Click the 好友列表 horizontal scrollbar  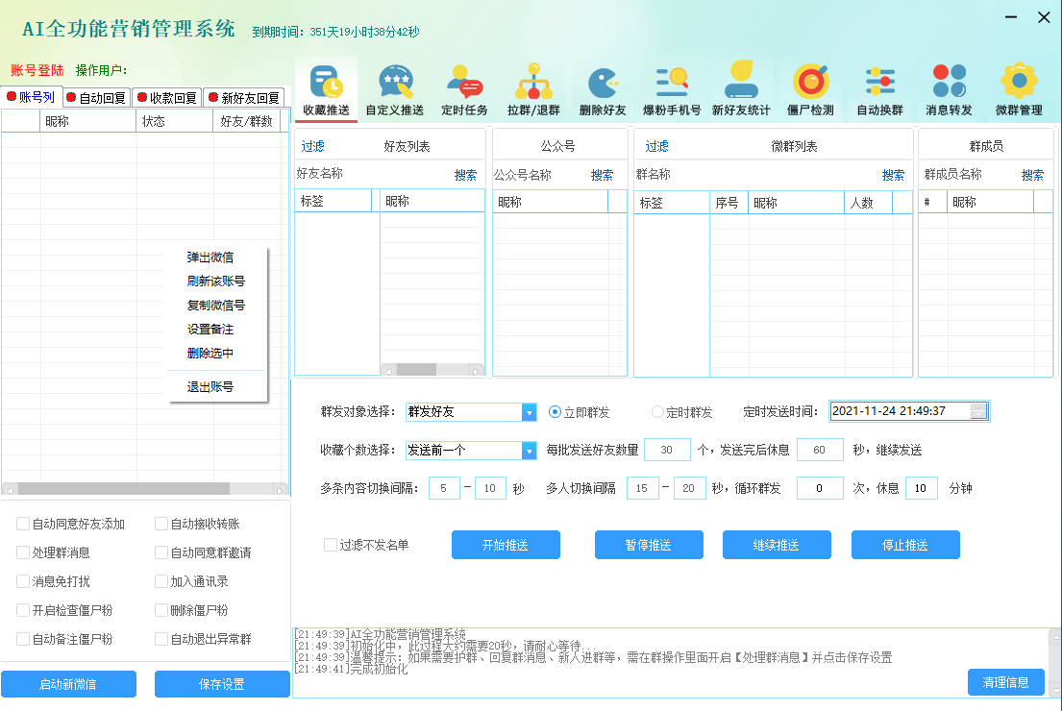(432, 370)
